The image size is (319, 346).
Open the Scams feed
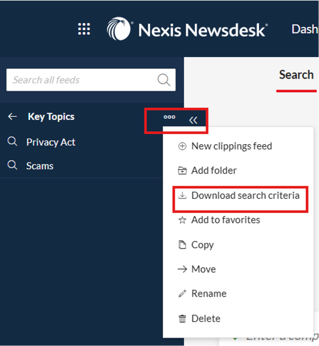pyautogui.click(x=40, y=166)
